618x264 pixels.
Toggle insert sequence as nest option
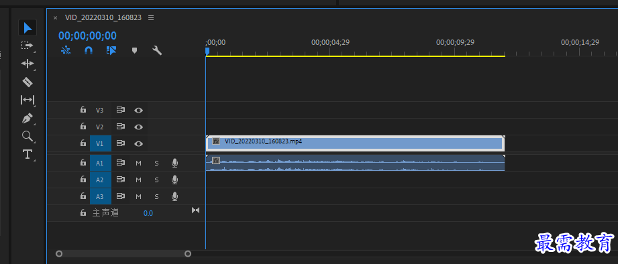(x=66, y=50)
